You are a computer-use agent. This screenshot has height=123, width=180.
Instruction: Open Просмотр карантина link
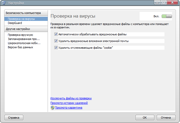coord(69,108)
